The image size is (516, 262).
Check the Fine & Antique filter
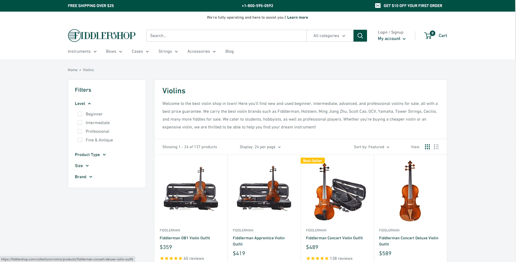(x=80, y=140)
